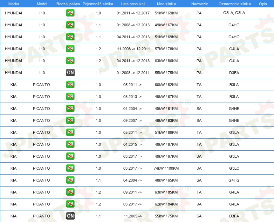Click '11.2008 -> 12.2011' production years cell

pyautogui.click(x=133, y=49)
